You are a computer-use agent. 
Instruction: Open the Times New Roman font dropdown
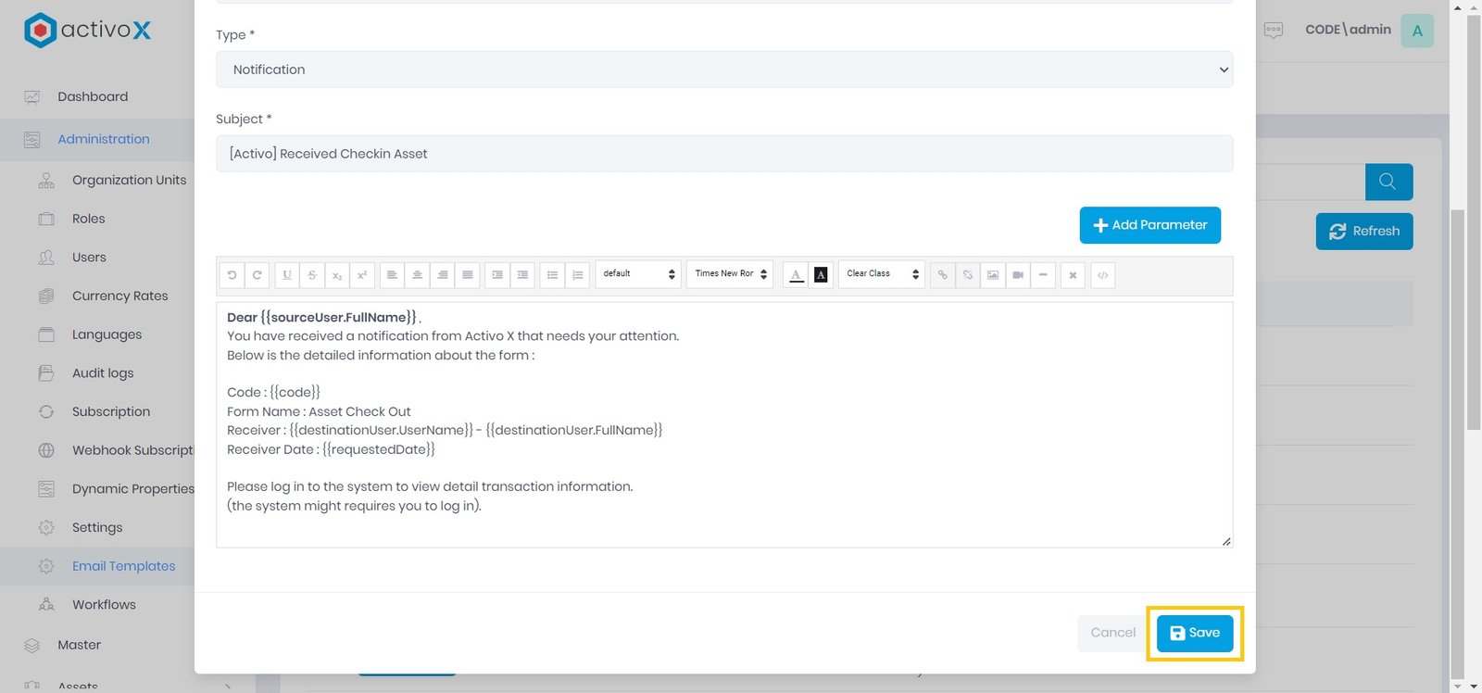[730, 274]
